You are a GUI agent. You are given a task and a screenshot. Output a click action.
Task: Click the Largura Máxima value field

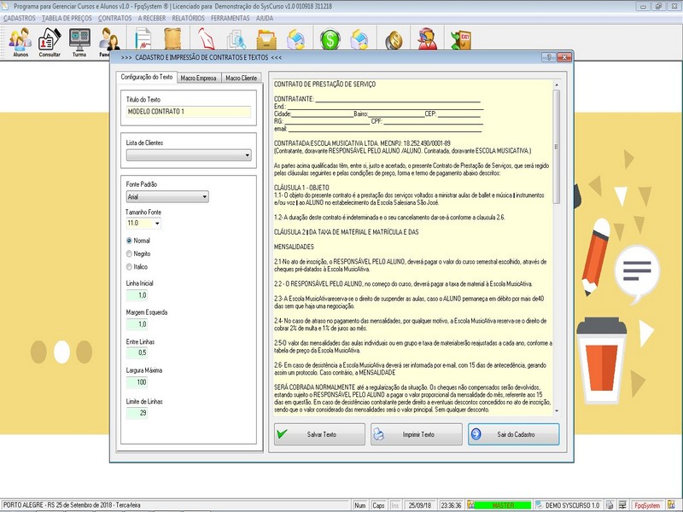click(137, 382)
